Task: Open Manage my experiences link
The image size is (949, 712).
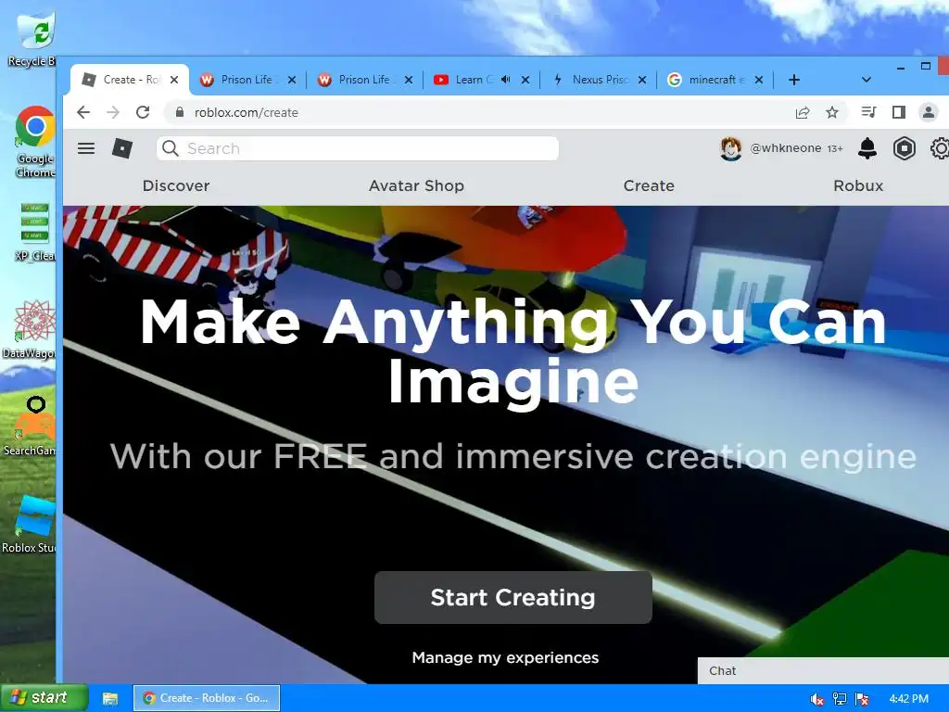Action: click(505, 657)
